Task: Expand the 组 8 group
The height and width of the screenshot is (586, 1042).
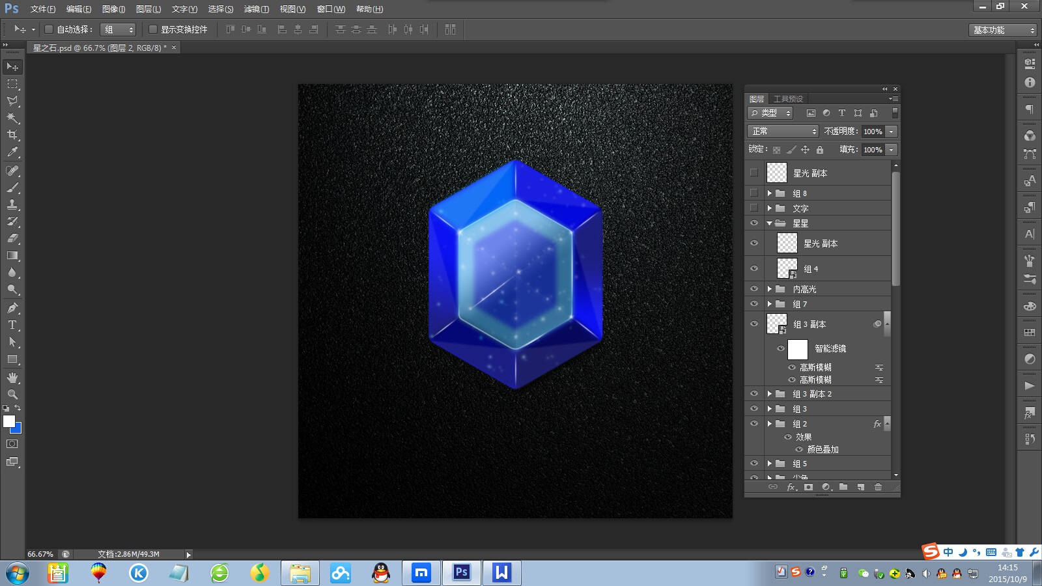Action: (770, 193)
